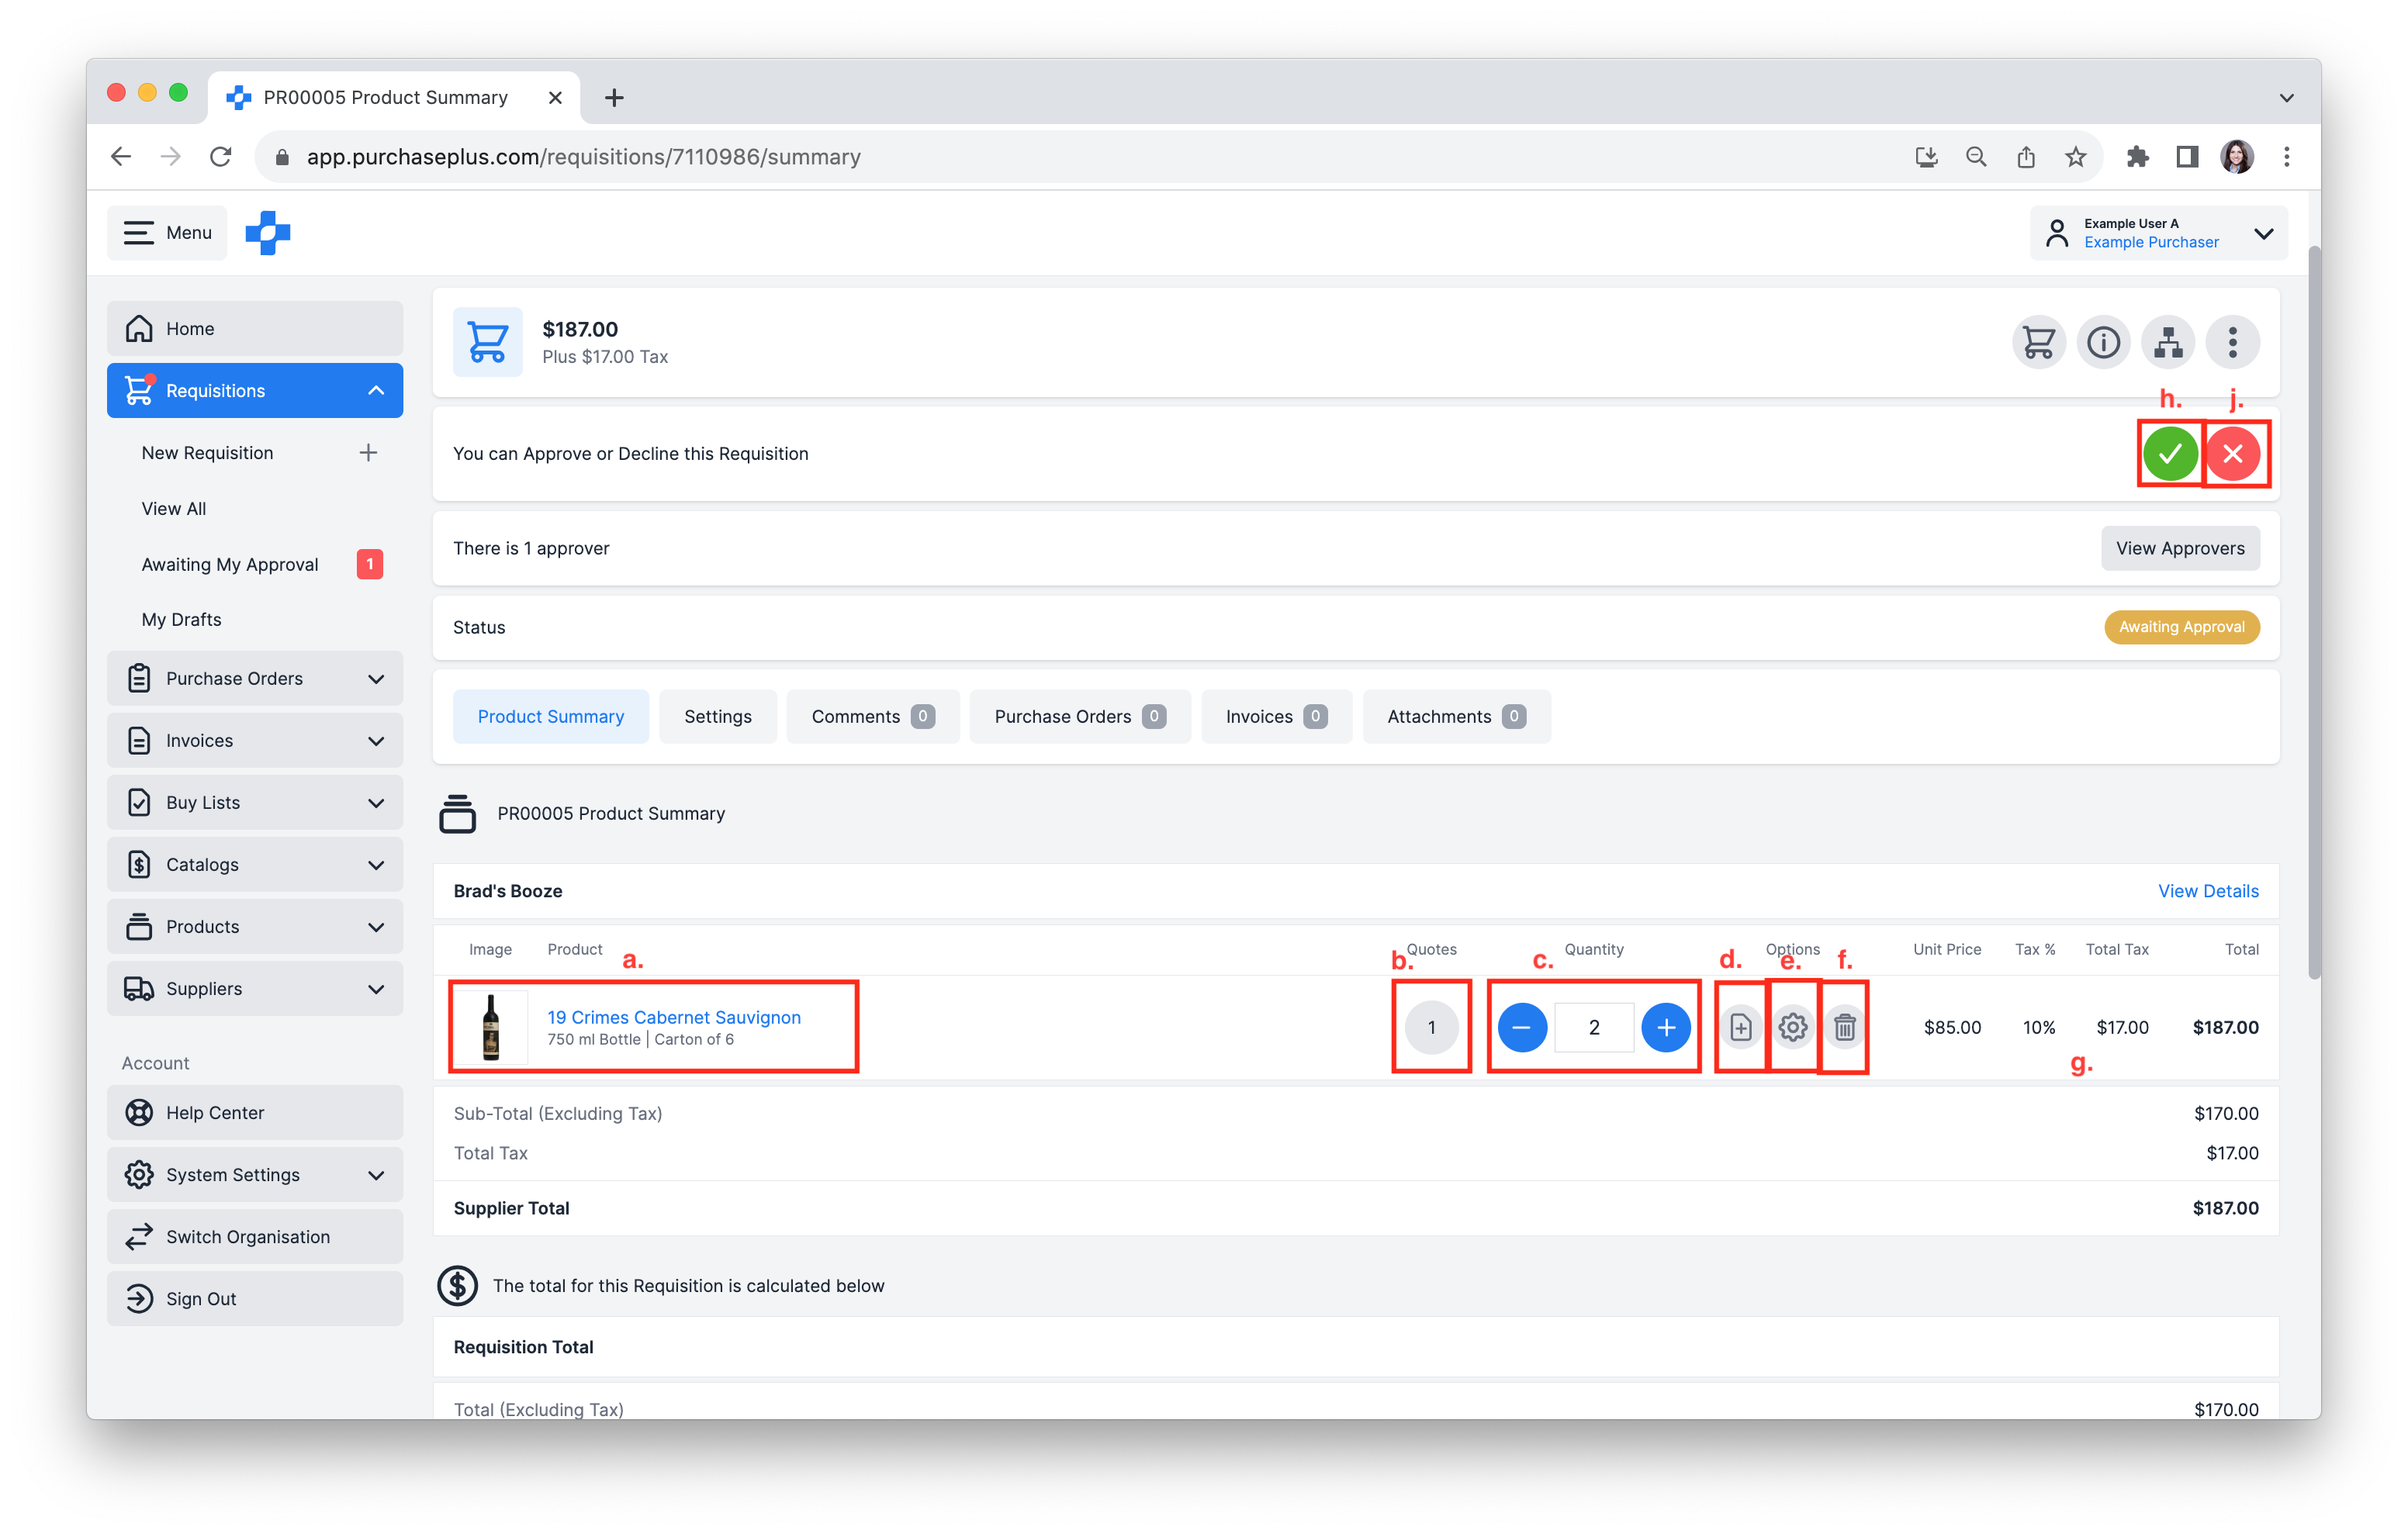Switch to the Invoices tab
2408x1534 pixels.
click(x=1275, y=716)
